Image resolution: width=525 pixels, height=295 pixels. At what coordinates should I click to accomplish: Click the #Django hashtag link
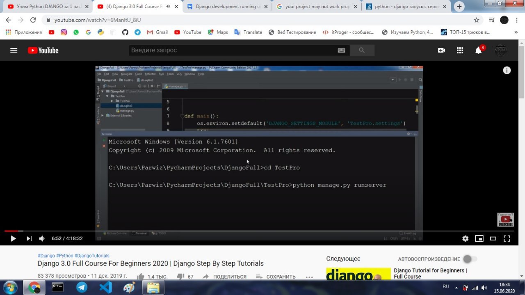46,256
